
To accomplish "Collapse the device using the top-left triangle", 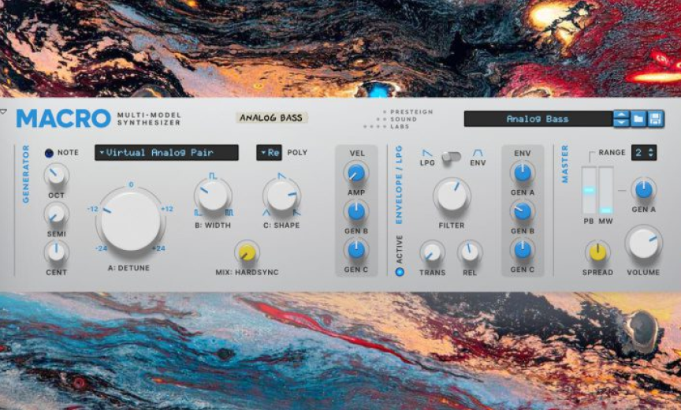I will pos(4,112).
